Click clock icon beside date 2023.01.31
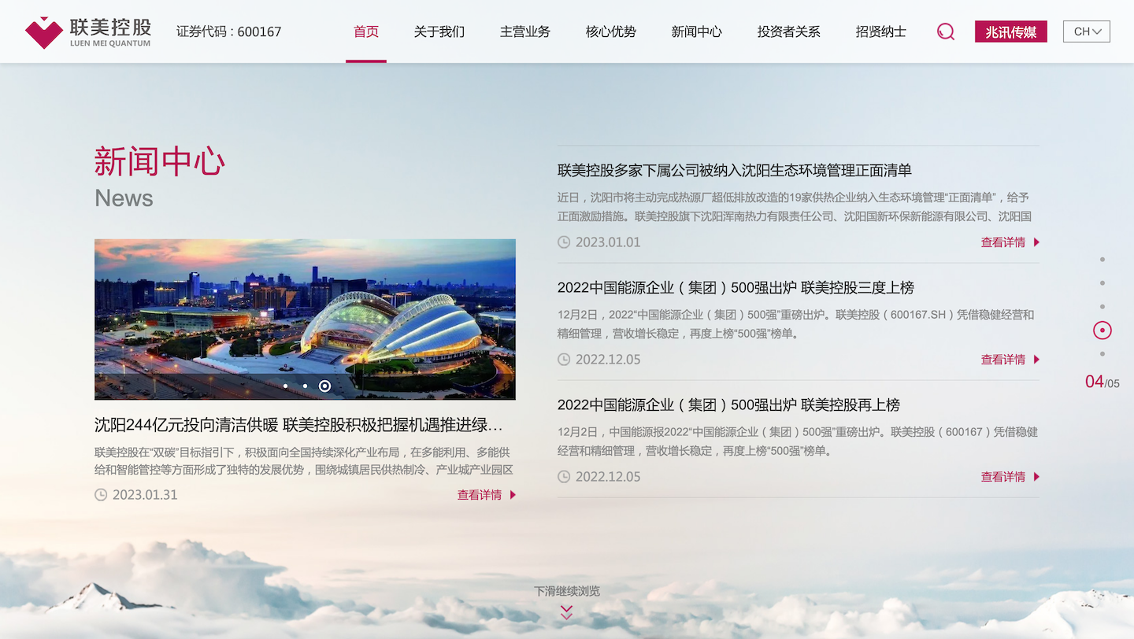 tap(101, 495)
